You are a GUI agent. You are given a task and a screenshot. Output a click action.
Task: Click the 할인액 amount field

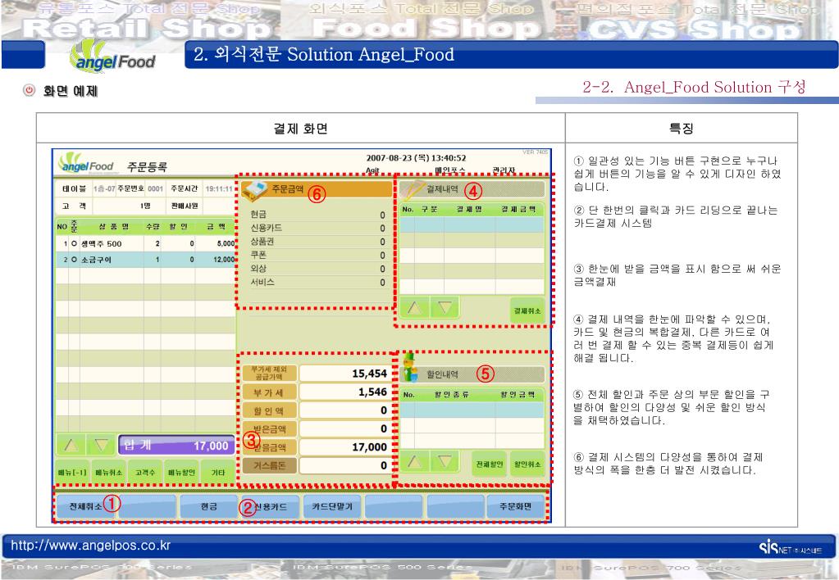point(344,410)
